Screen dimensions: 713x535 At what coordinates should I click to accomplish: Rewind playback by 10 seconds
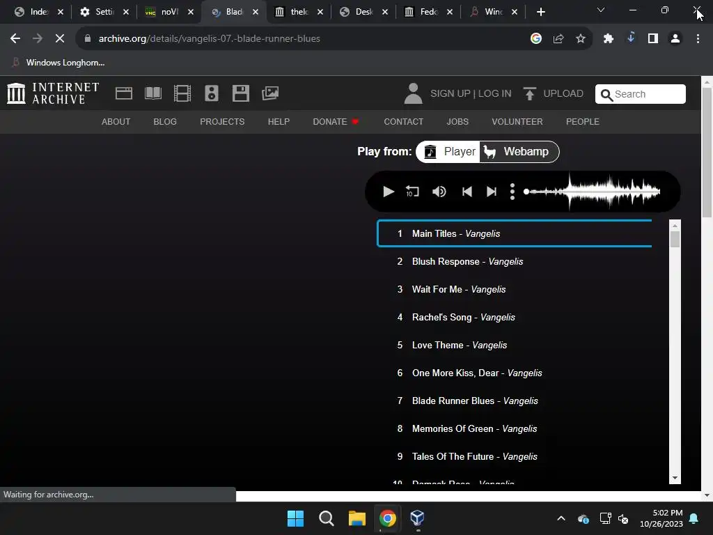(x=412, y=192)
